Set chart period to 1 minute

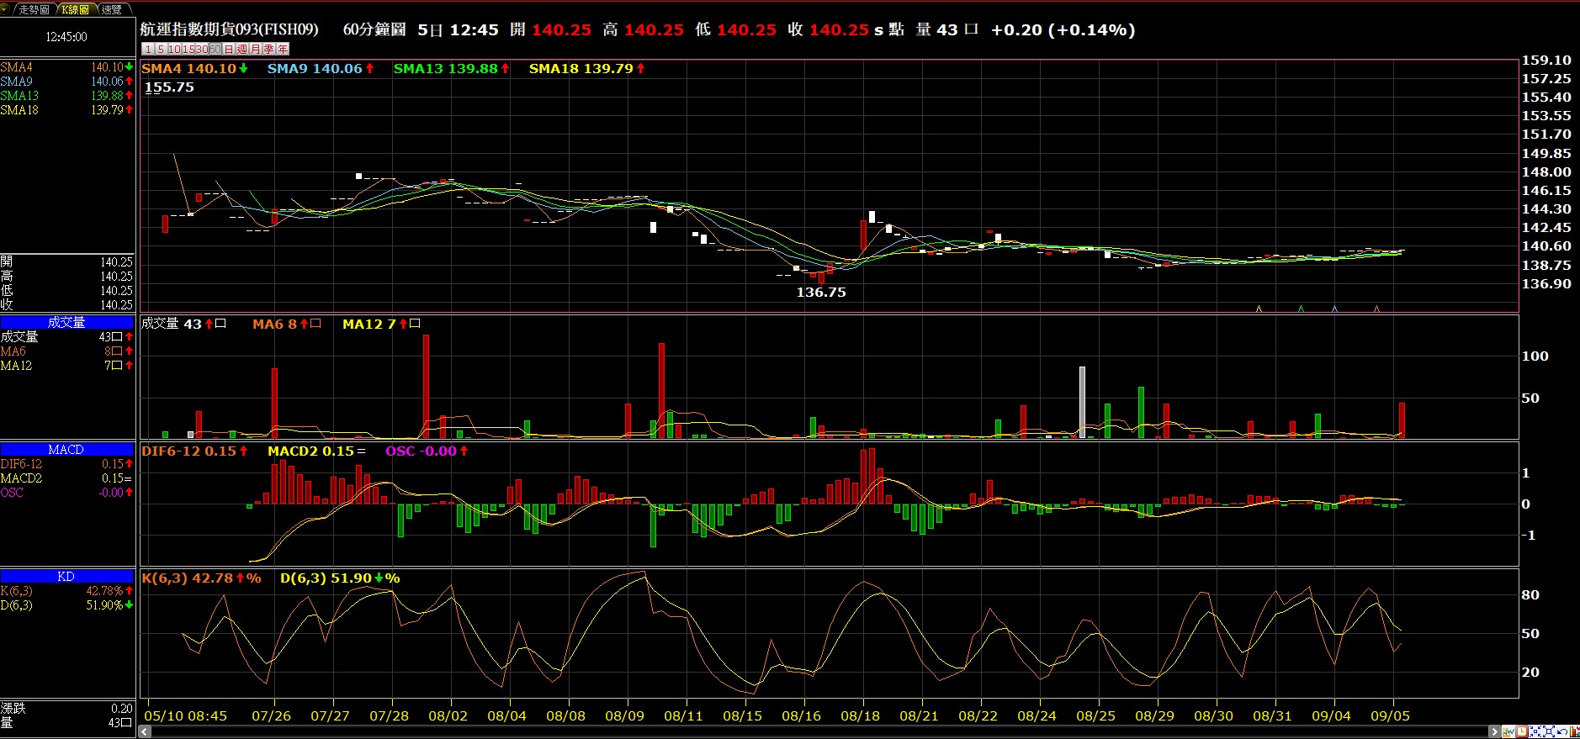point(148,49)
